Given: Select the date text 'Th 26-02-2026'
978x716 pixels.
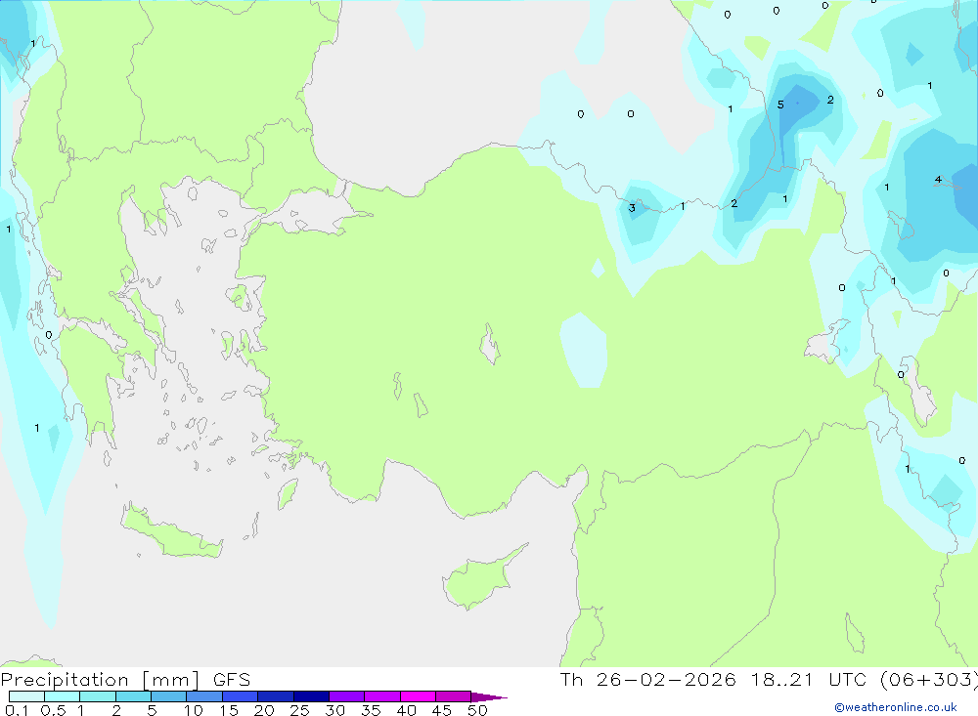Looking at the screenshot, I should coord(647,679).
